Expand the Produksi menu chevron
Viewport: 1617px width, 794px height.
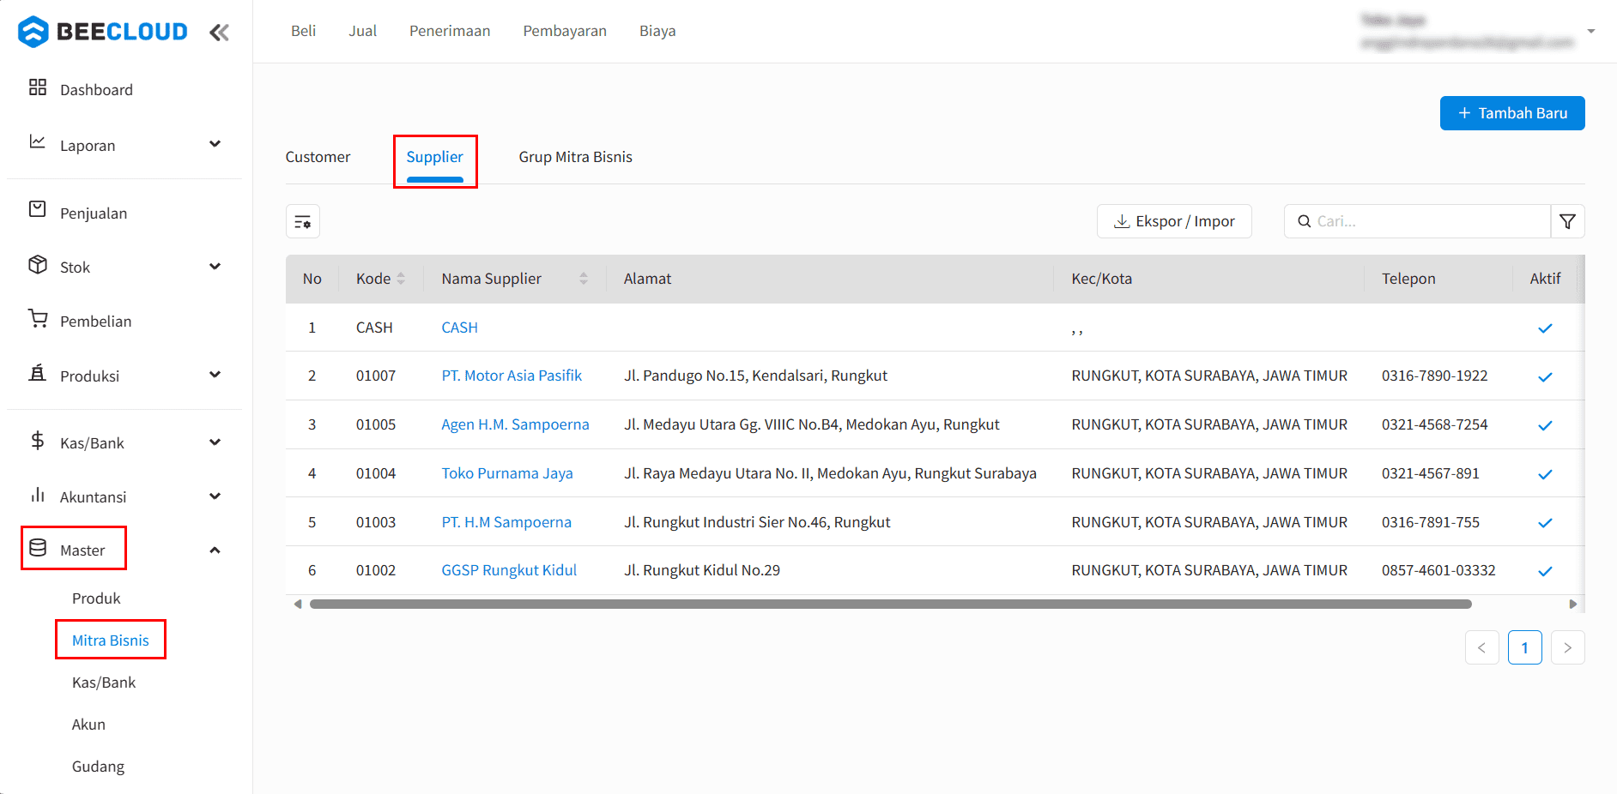point(215,375)
